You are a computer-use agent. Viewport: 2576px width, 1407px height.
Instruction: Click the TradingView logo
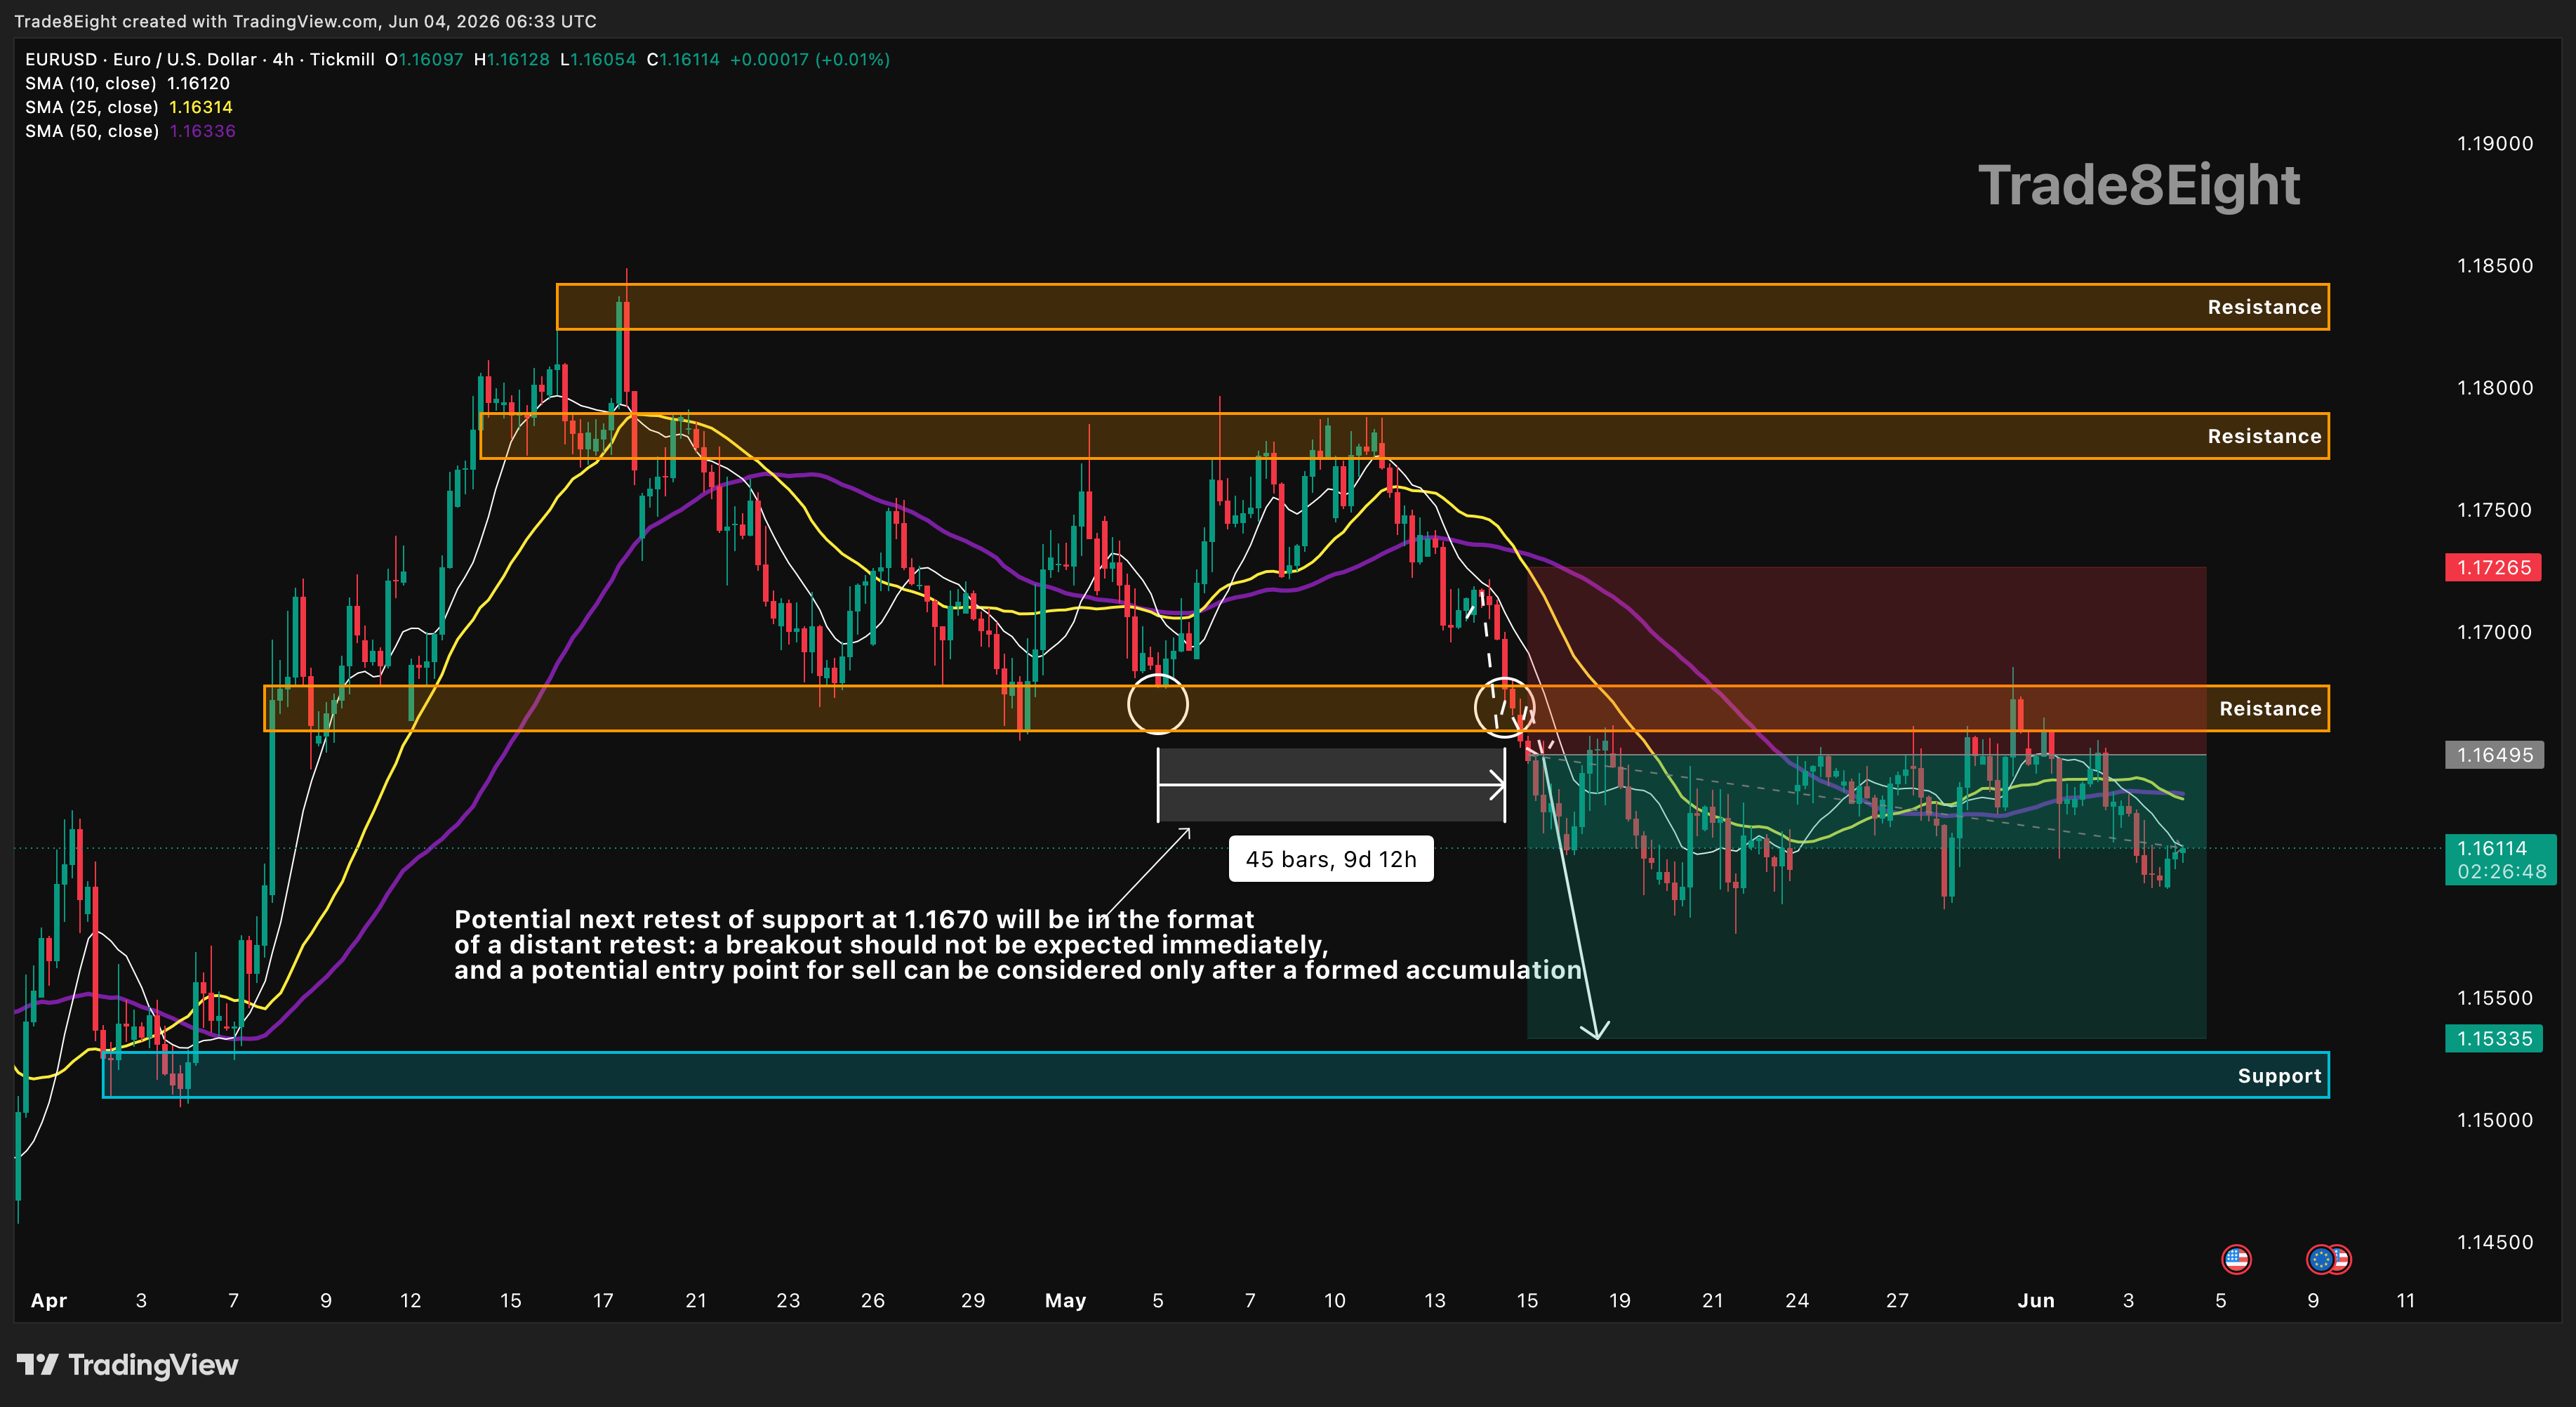click(x=128, y=1365)
